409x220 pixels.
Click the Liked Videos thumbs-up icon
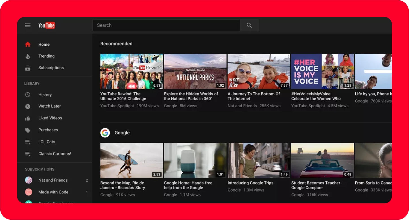tap(28, 118)
